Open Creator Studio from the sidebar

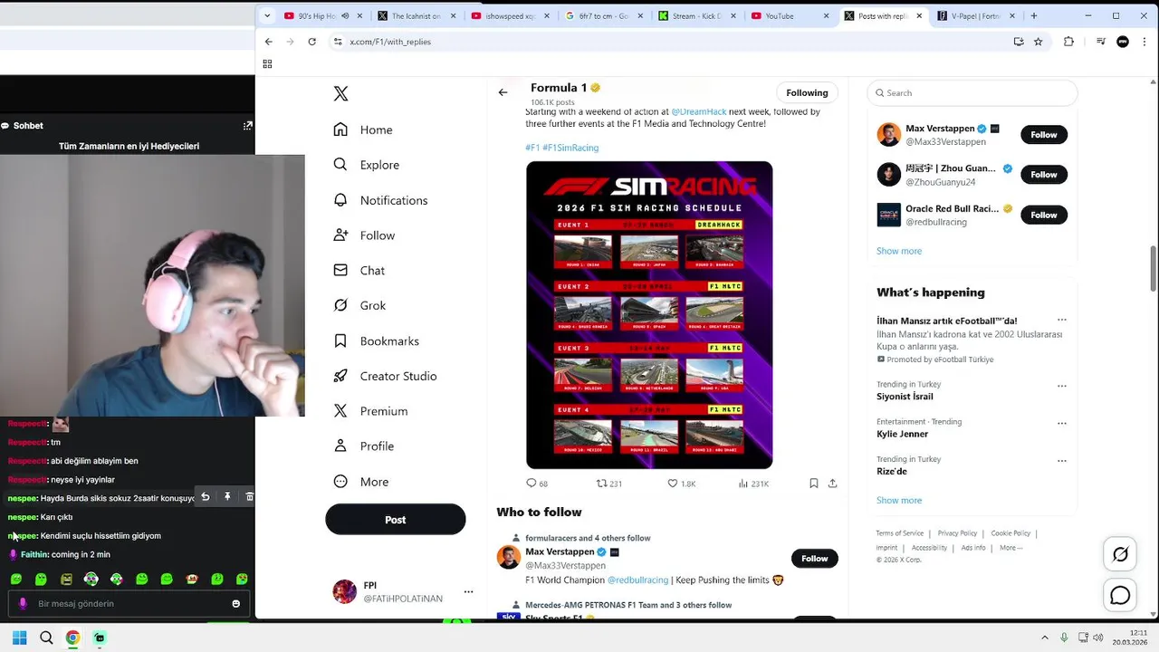pyautogui.click(x=385, y=376)
